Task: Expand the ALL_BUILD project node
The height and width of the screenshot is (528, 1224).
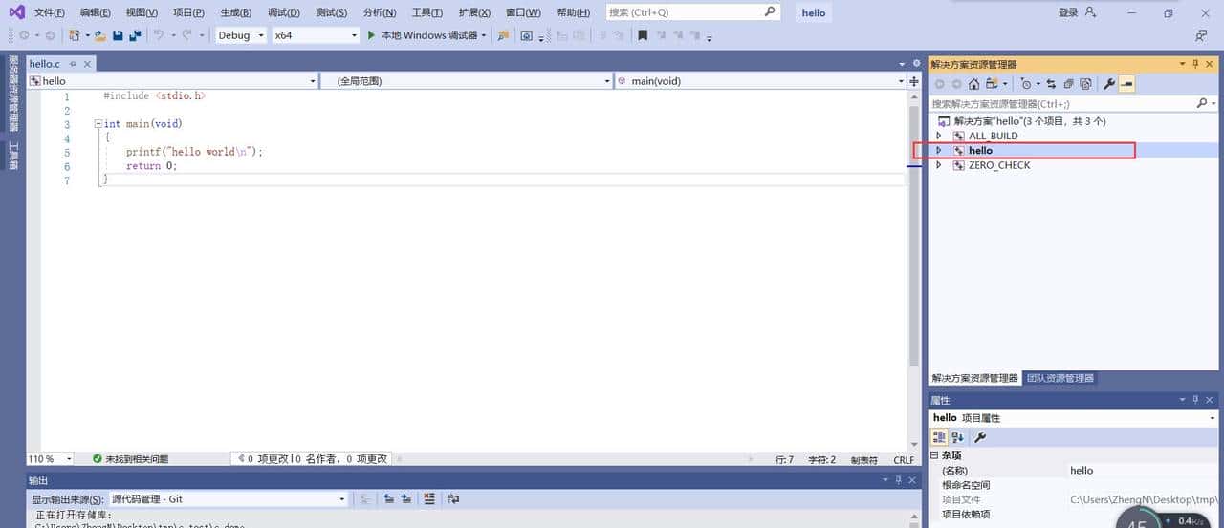Action: (x=939, y=136)
